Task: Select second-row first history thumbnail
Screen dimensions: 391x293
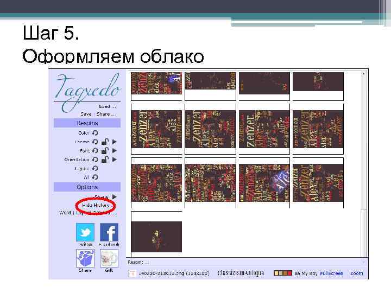Action: (x=156, y=129)
